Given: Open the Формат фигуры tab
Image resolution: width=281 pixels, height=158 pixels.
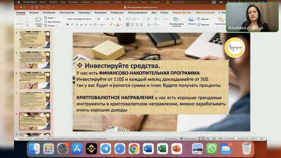Looking at the screenshot, I should (182, 13).
